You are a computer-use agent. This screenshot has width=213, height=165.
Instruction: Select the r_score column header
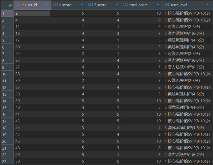[69, 5]
